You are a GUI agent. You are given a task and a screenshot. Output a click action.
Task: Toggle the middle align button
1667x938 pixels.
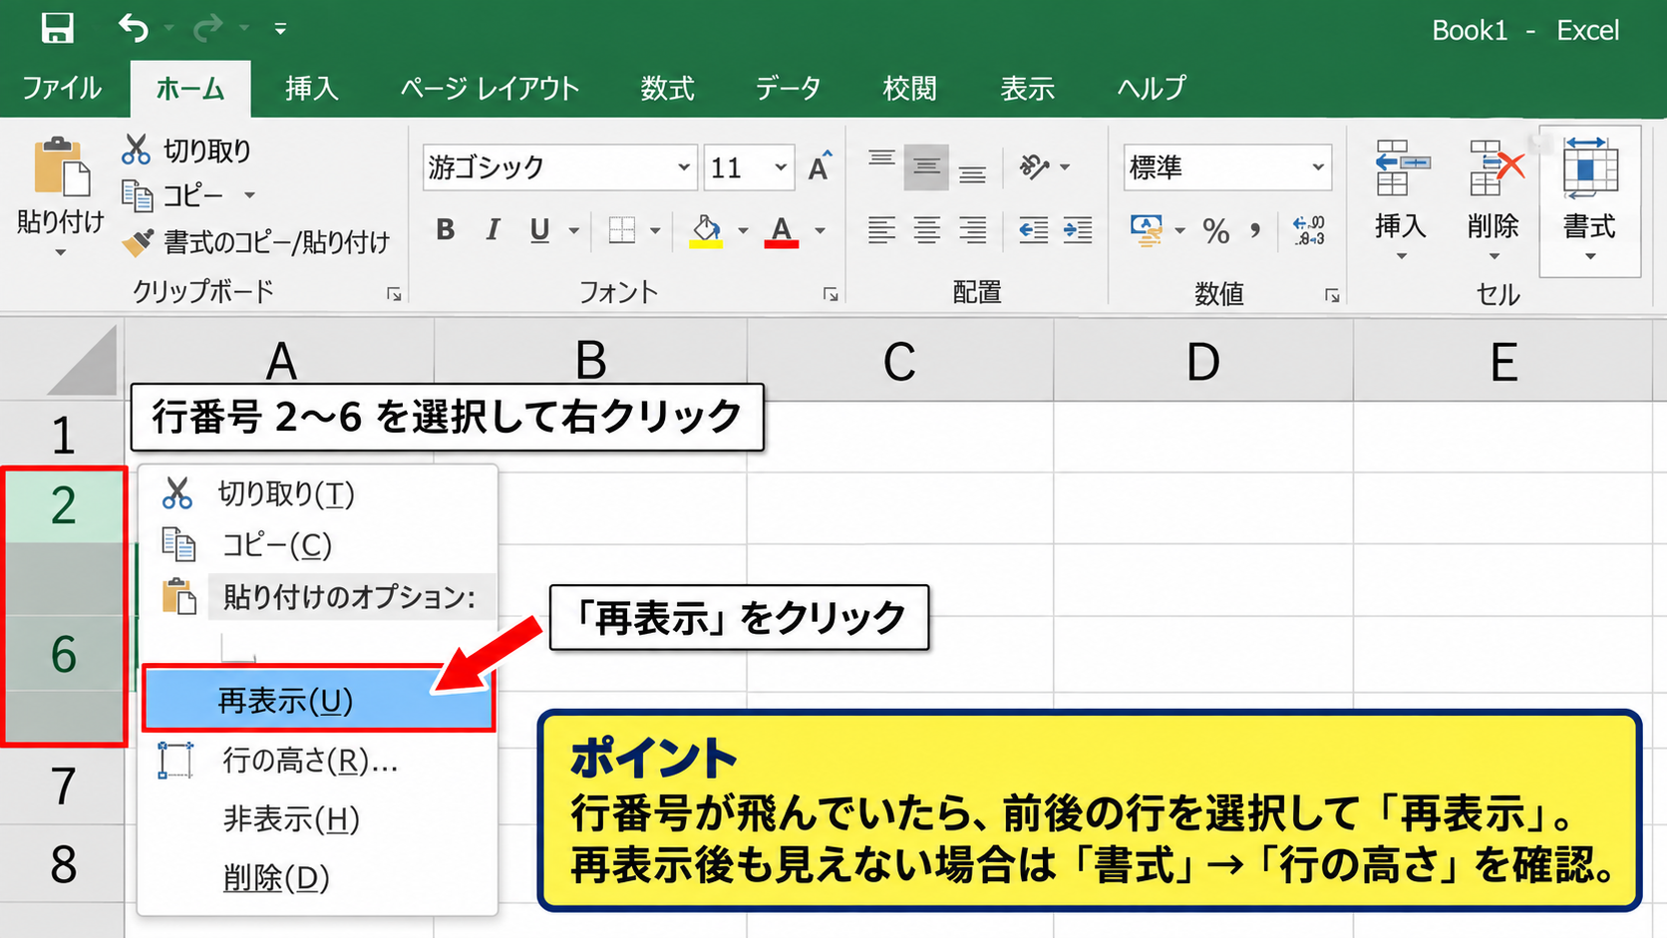(926, 166)
